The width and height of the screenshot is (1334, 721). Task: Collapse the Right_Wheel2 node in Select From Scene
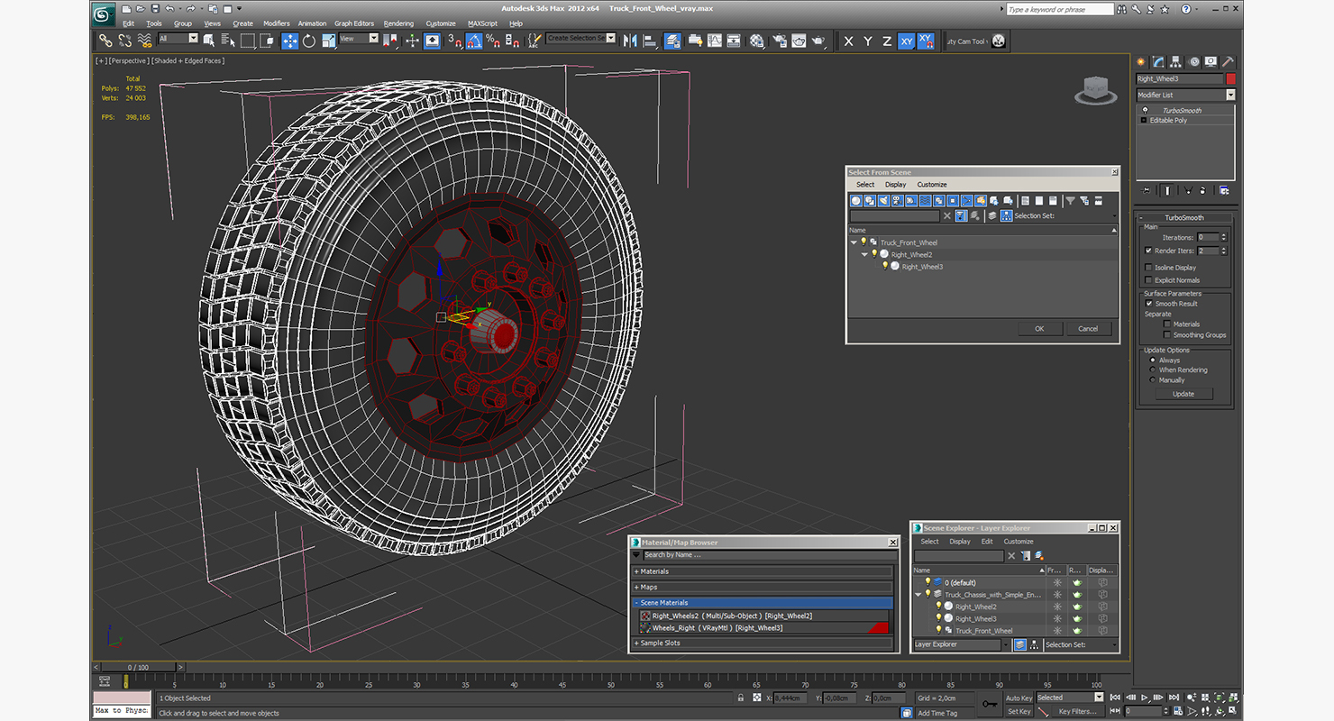(x=864, y=254)
